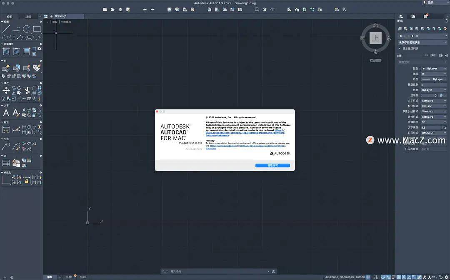The width and height of the screenshot is (450, 280).
Task: Select the Aligned Dimension tool
Action: click(16, 130)
